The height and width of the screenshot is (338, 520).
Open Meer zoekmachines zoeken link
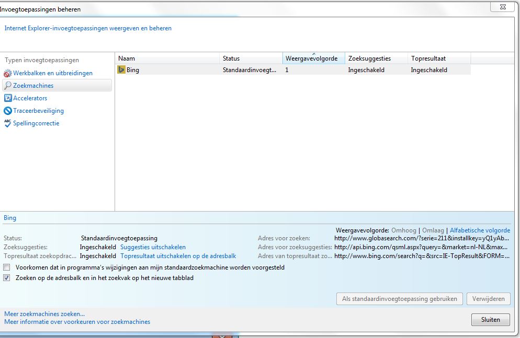[44, 314]
